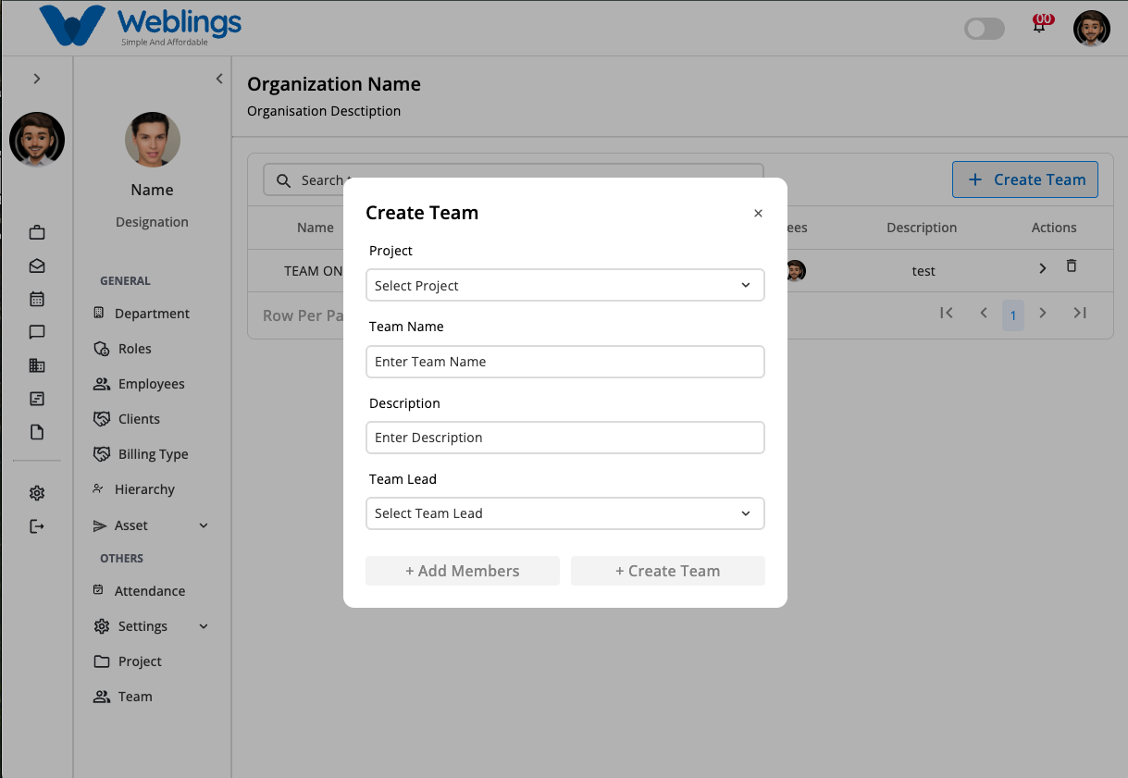
Task: Open settings gear in left rail
Action: pos(37,493)
